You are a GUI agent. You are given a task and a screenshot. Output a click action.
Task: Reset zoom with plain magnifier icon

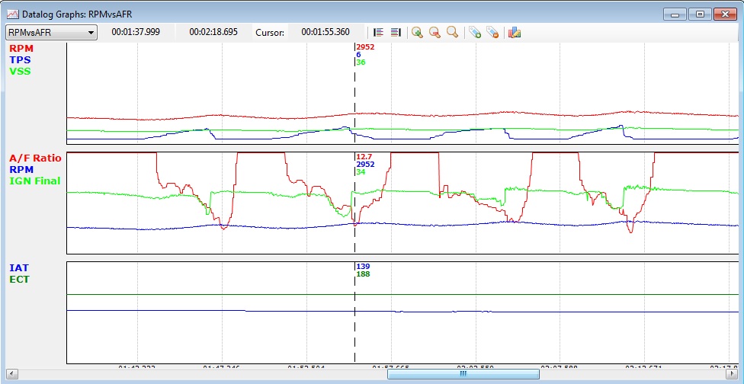click(x=452, y=32)
